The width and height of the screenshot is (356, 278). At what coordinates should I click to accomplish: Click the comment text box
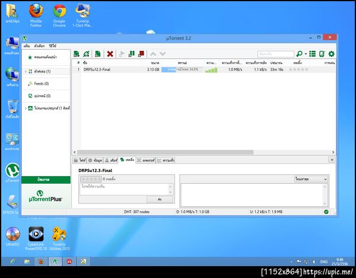pos(126,189)
